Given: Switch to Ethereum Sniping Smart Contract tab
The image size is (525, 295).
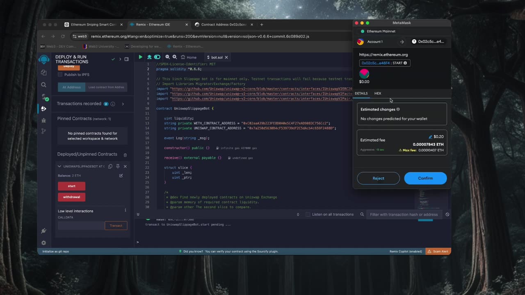Looking at the screenshot, I should pyautogui.click(x=93, y=25).
